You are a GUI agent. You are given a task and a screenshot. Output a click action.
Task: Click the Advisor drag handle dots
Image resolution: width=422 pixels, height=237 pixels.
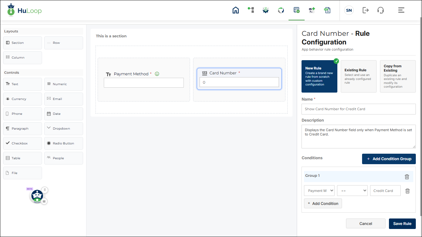(45, 190)
